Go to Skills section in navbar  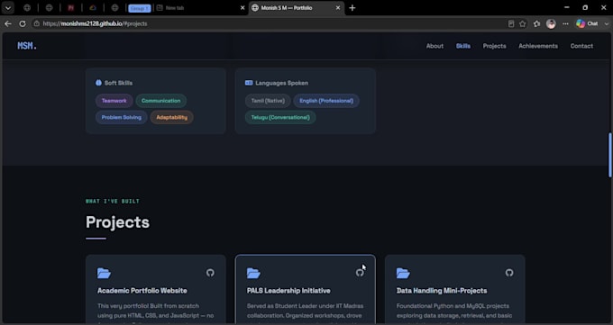[463, 46]
